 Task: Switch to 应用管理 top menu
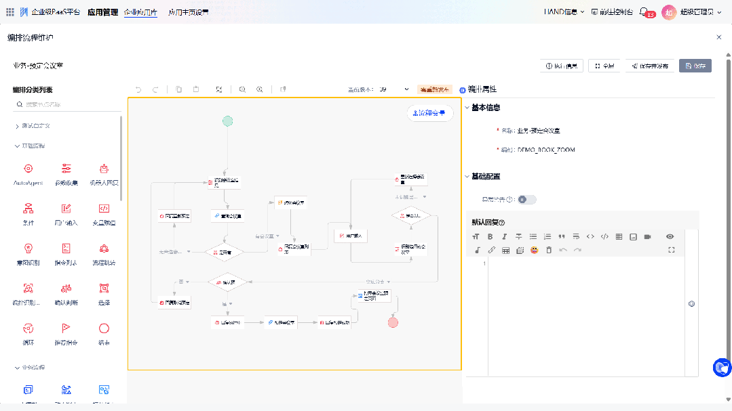pyautogui.click(x=102, y=12)
